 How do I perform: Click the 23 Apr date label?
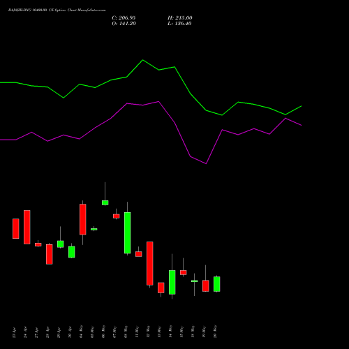point(14,333)
